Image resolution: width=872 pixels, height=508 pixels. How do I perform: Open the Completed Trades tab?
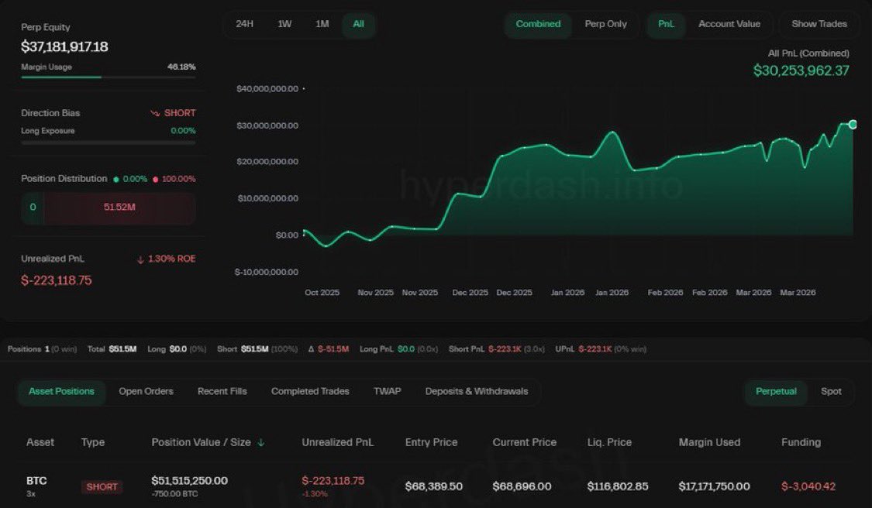pyautogui.click(x=310, y=391)
